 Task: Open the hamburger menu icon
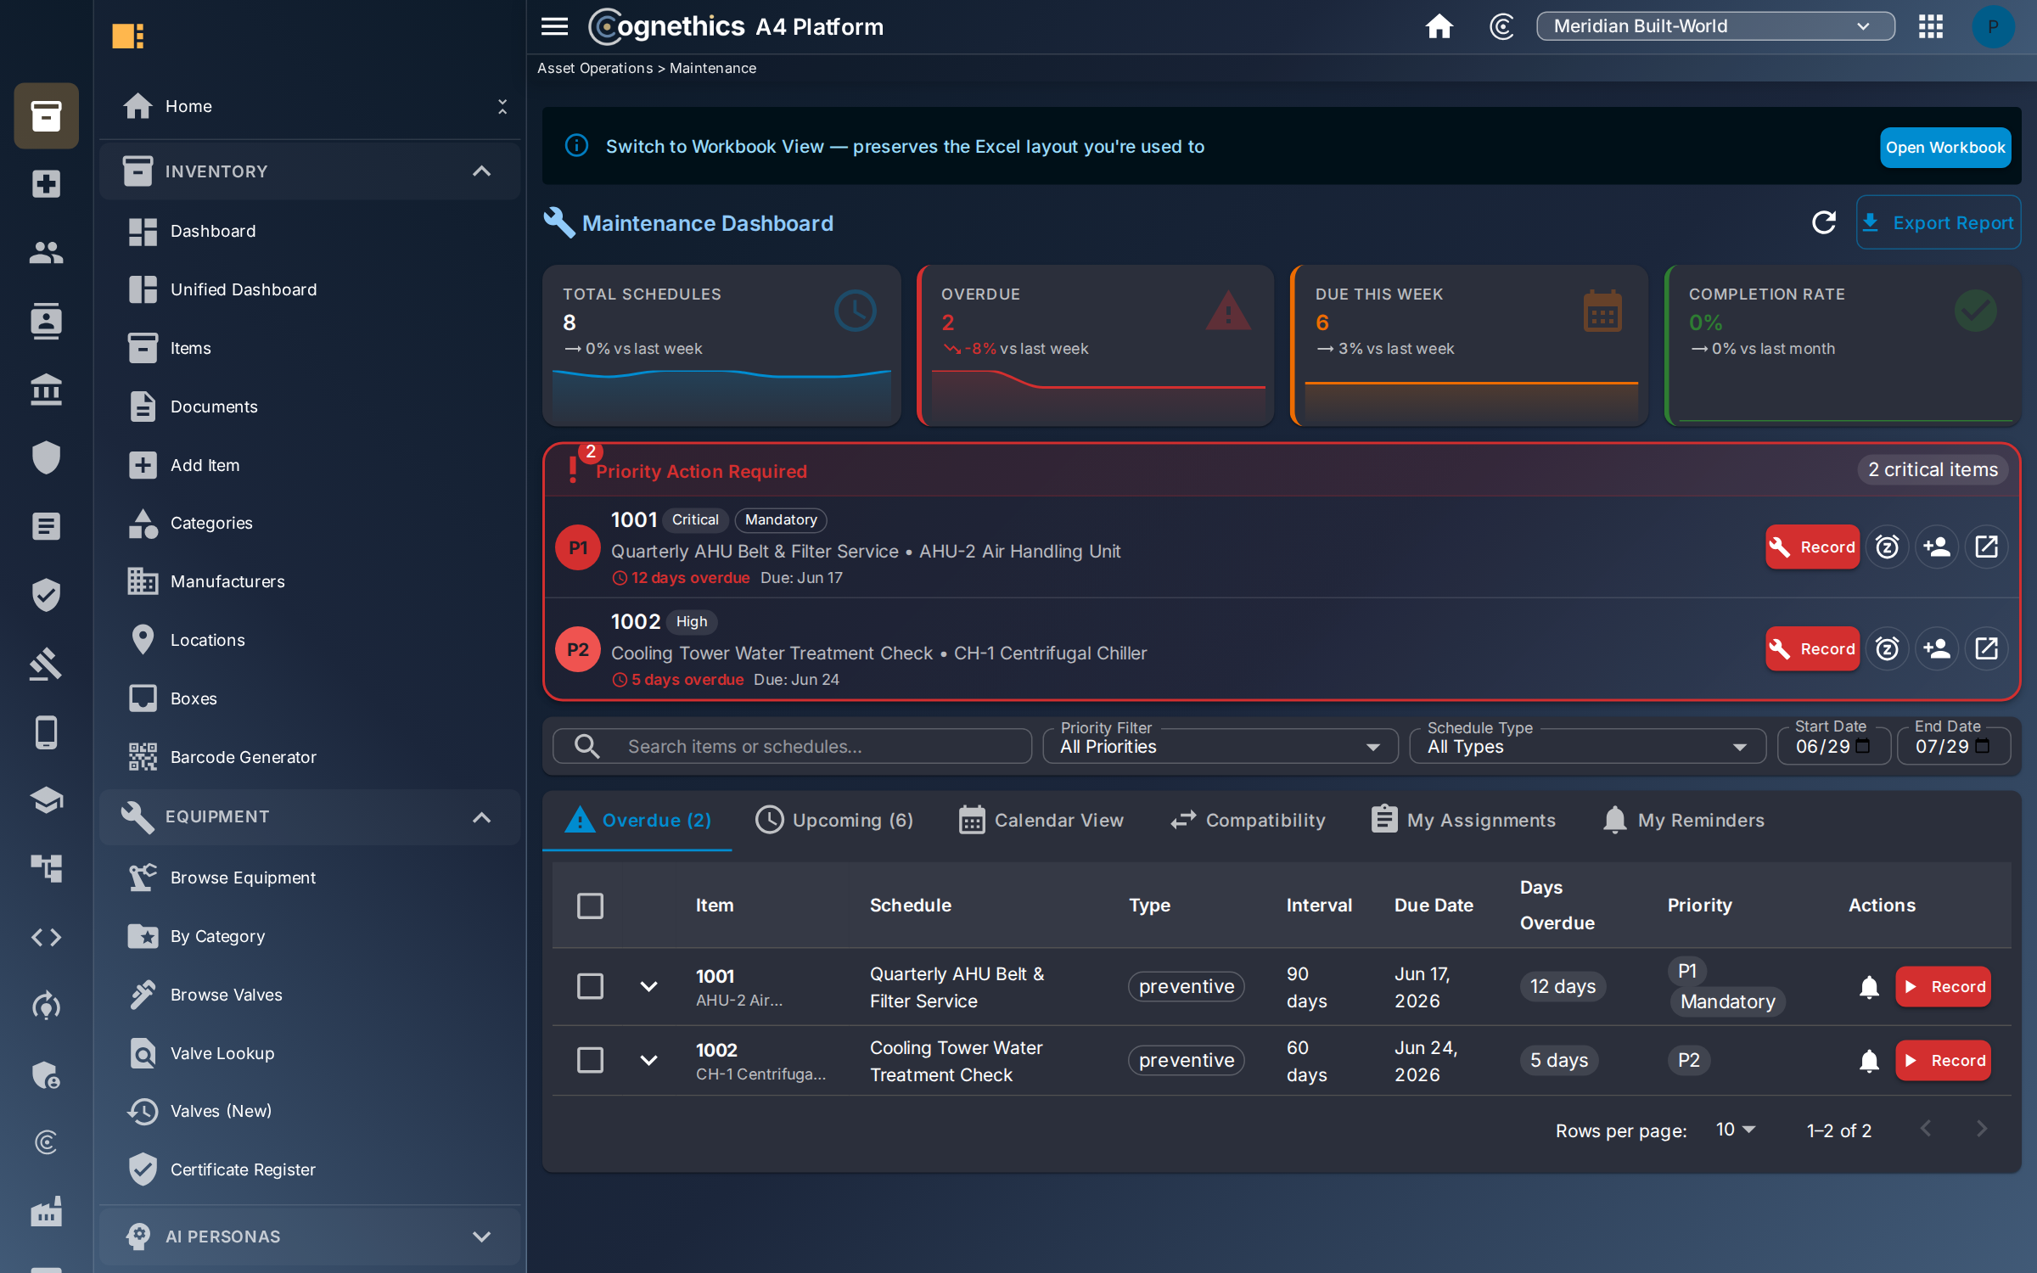pos(554,26)
